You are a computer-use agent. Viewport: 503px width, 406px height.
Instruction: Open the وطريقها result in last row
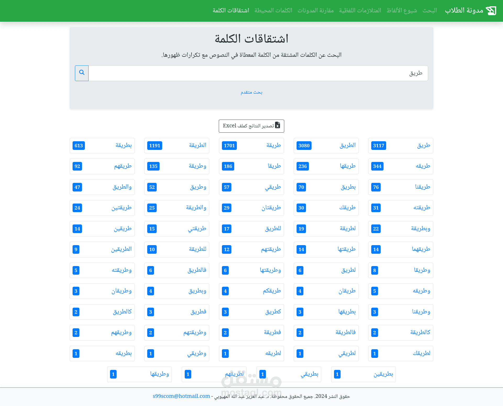point(159,374)
